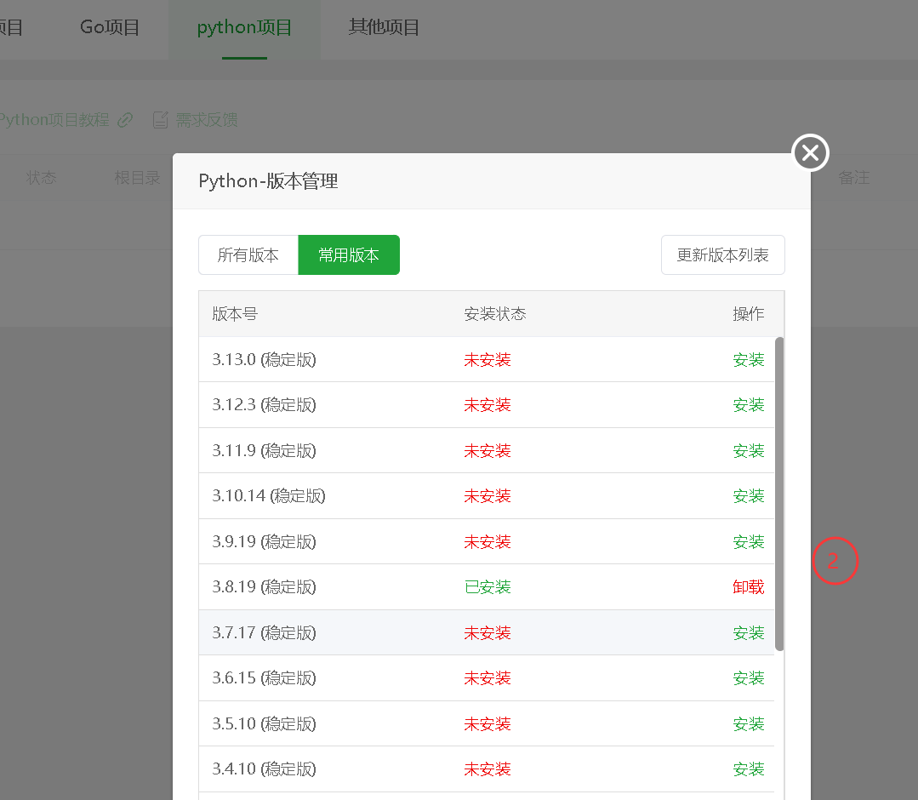This screenshot has width=918, height=800.
Task: Select the 3.13.0 (稳定版) version text
Action: click(264, 360)
